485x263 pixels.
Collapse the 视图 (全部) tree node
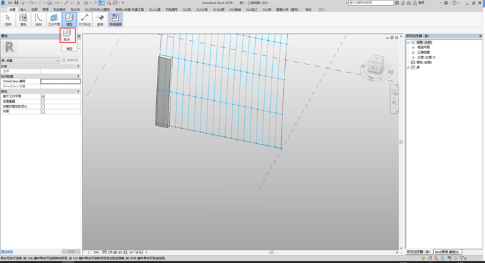point(409,42)
